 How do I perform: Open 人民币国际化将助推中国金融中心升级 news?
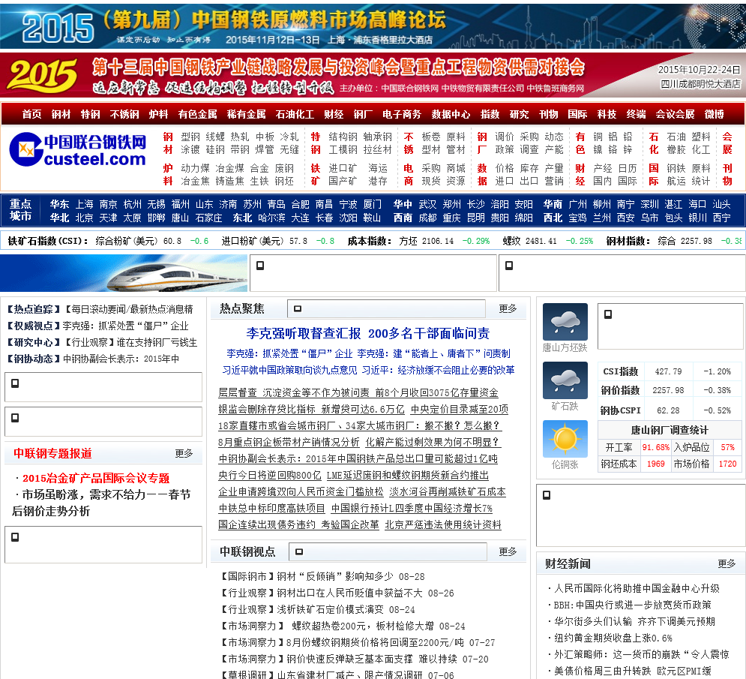(x=636, y=588)
